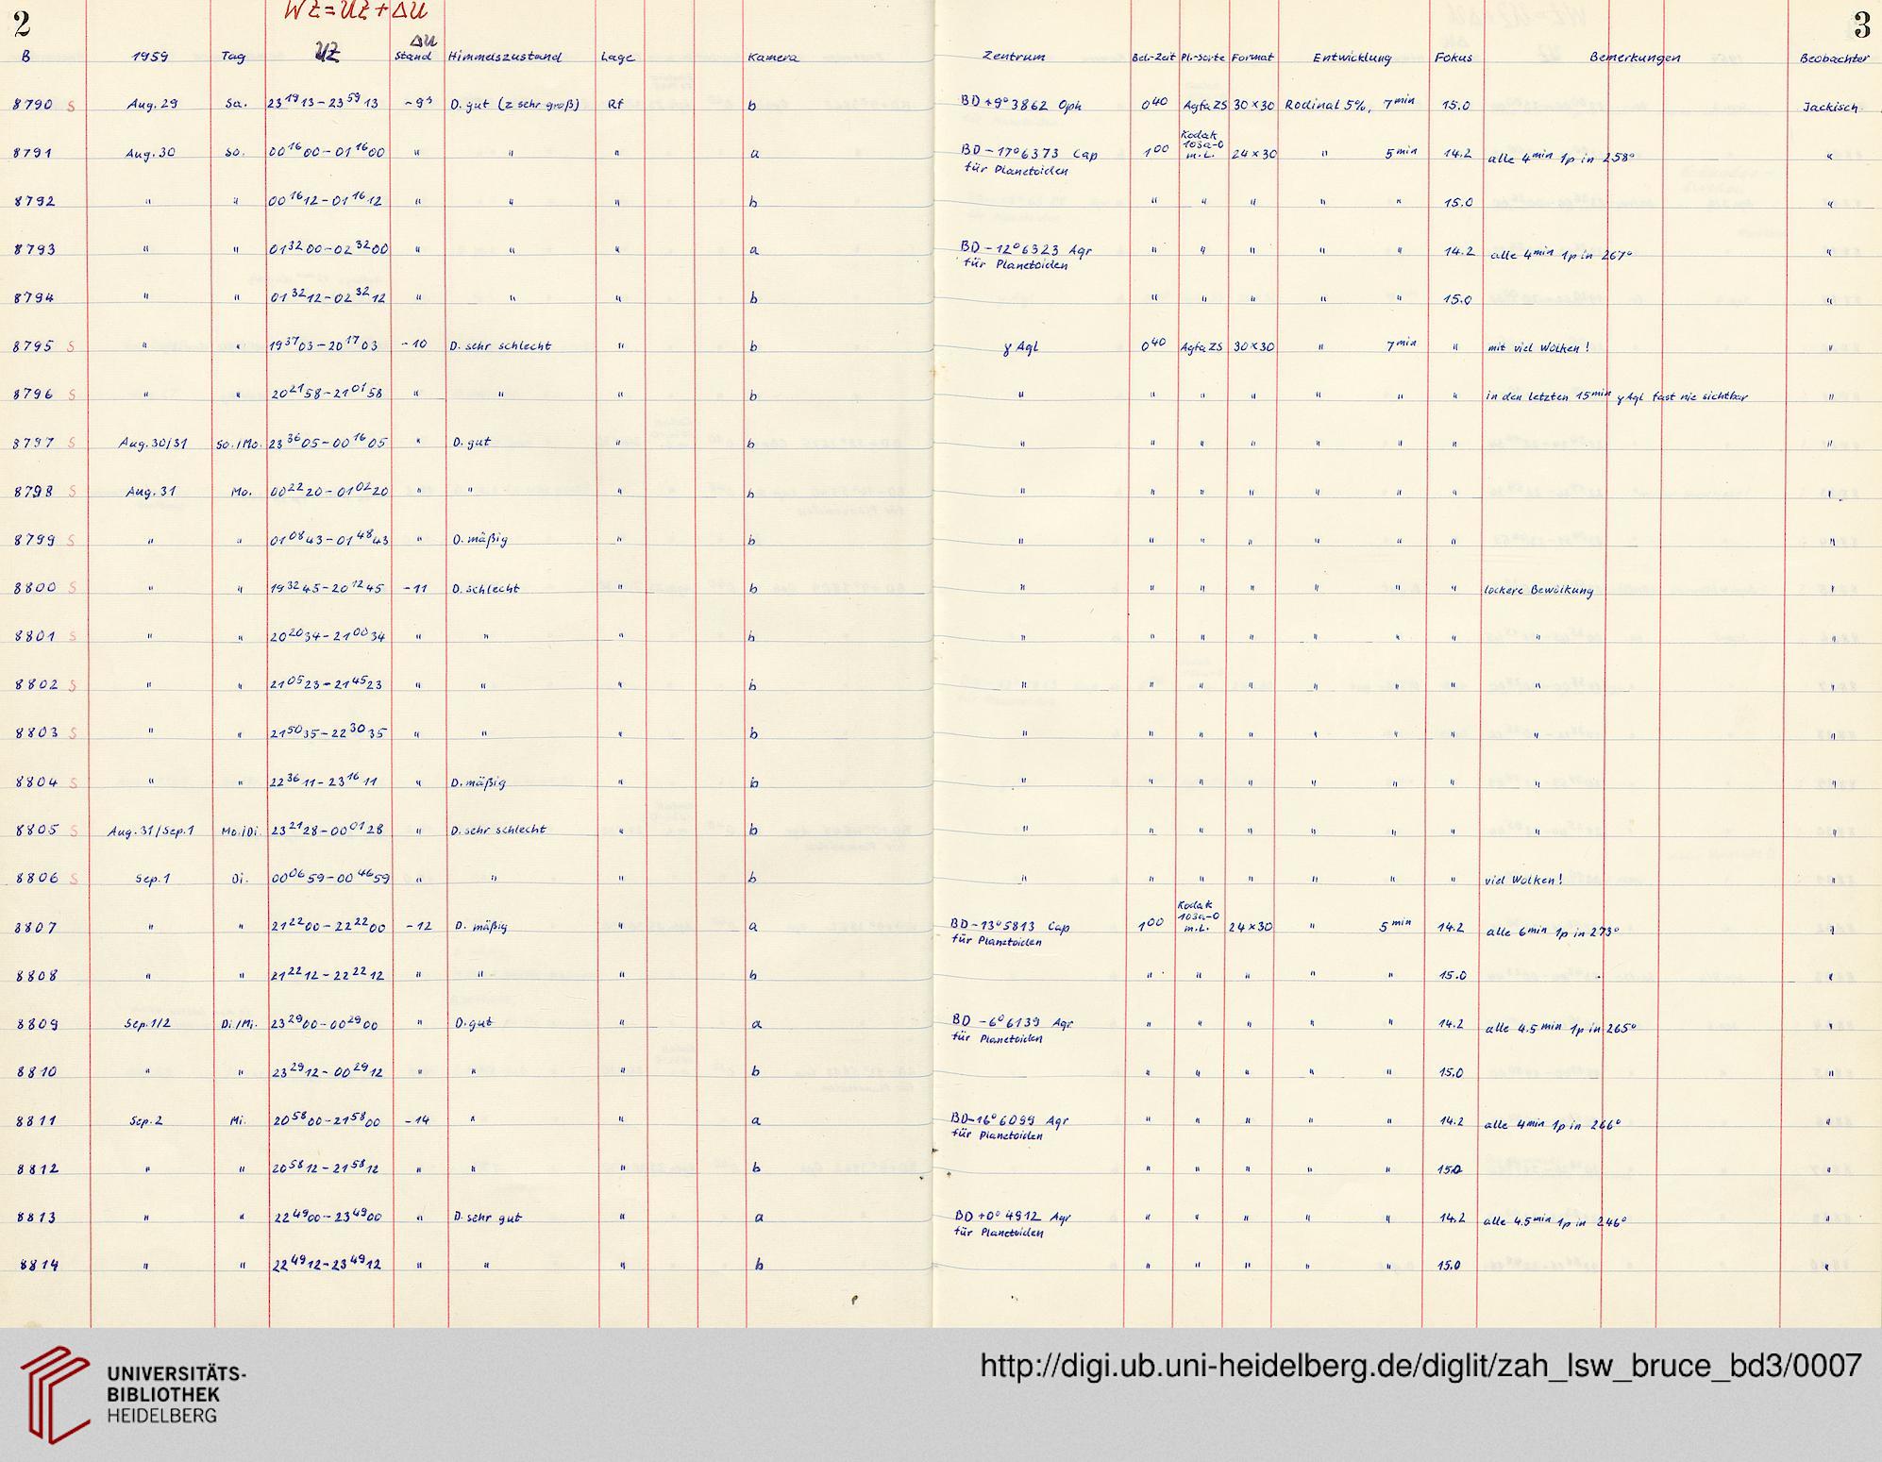Select 'D. sehr schlecht' in row 8795
The image size is (1882, 1462).
pyautogui.click(x=500, y=346)
